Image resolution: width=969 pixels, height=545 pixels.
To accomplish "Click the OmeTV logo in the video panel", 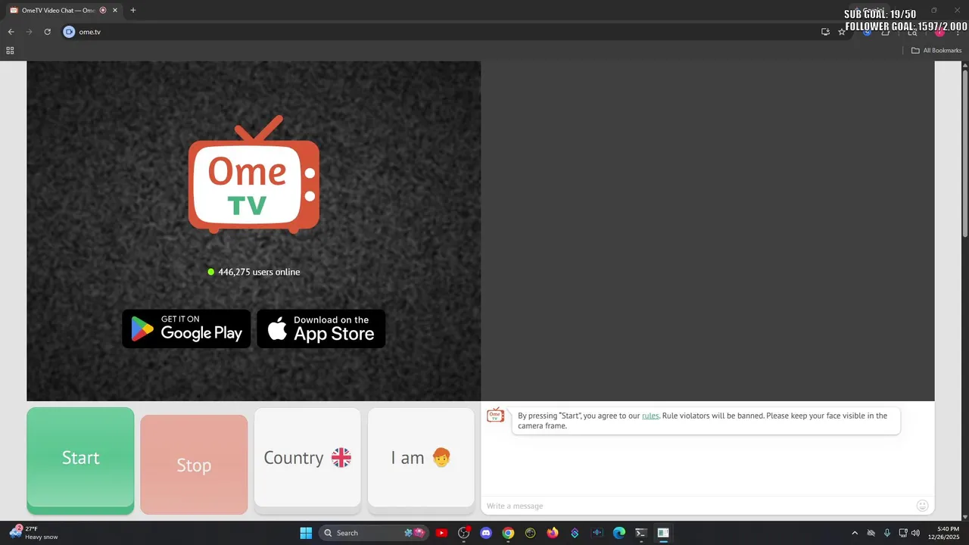I will [254, 174].
